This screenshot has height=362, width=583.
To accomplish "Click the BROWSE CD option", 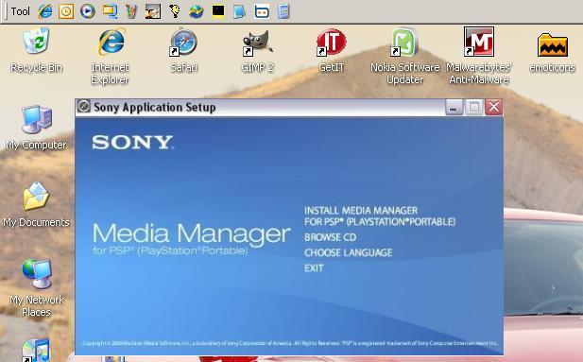I will click(330, 237).
